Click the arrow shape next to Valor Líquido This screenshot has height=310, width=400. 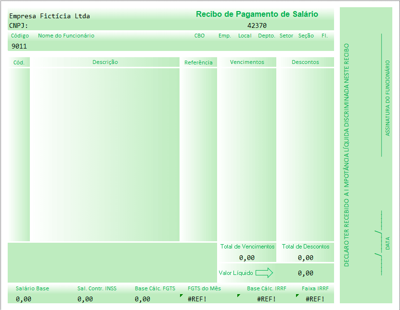[x=264, y=273]
